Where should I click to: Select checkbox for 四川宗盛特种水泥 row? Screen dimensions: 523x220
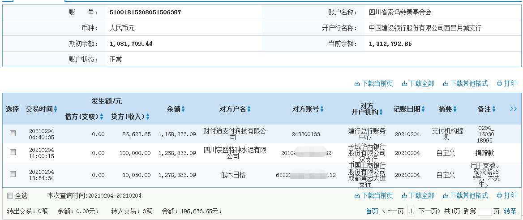[x=13, y=153]
